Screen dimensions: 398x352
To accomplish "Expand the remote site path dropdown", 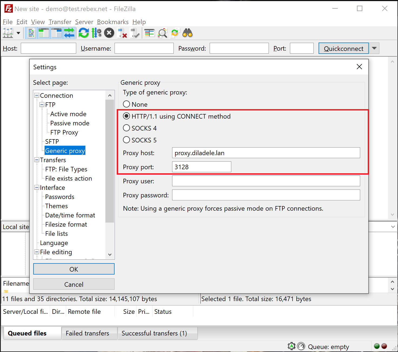I will pos(393,227).
